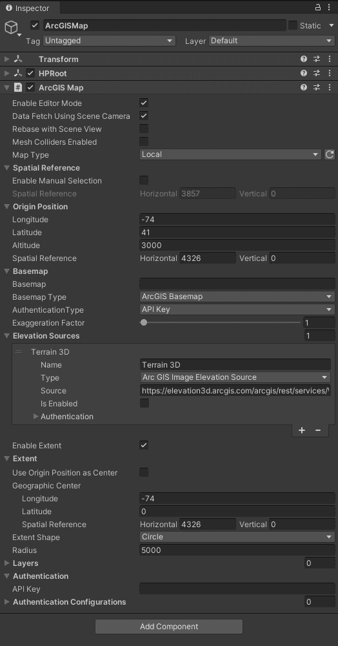
Task: Click the elevation Source URL field
Action: coord(235,391)
